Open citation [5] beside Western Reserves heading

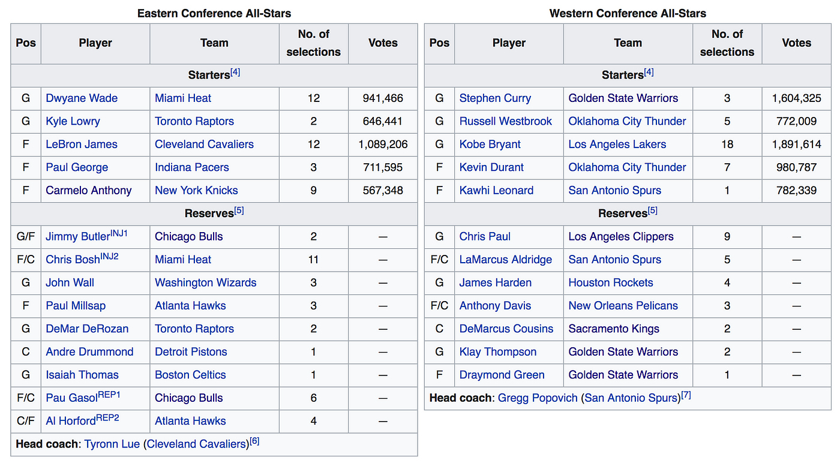click(x=653, y=211)
